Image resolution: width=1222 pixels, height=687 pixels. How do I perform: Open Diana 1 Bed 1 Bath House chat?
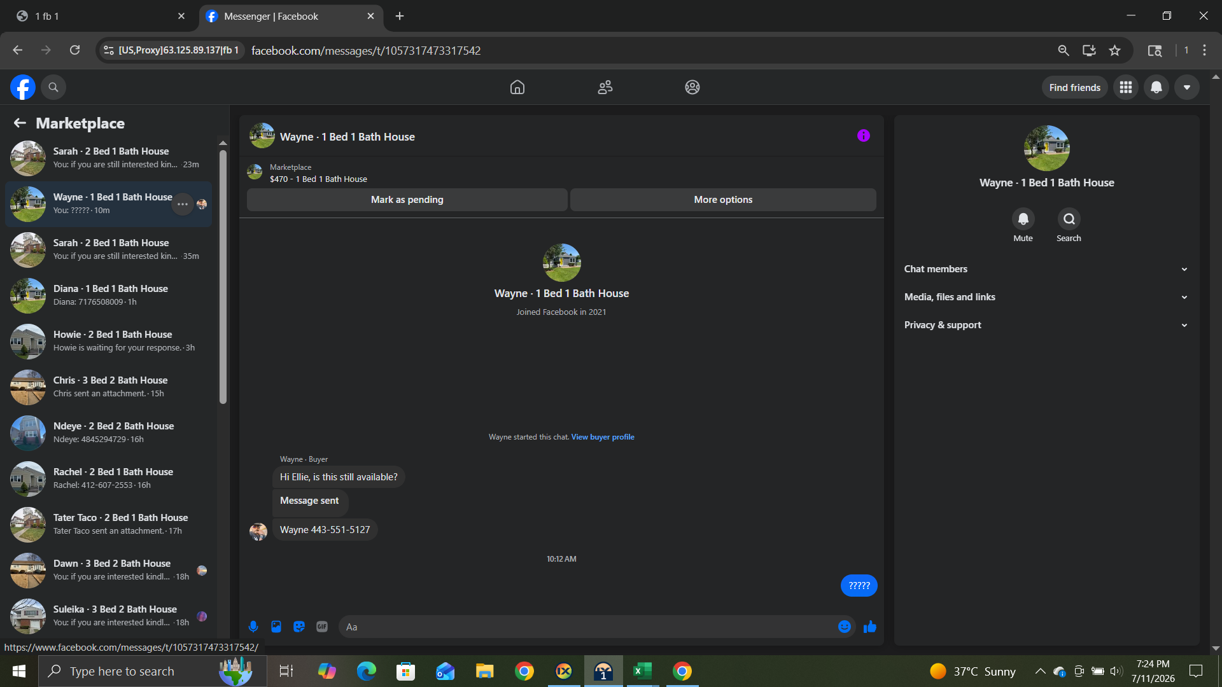pos(109,296)
